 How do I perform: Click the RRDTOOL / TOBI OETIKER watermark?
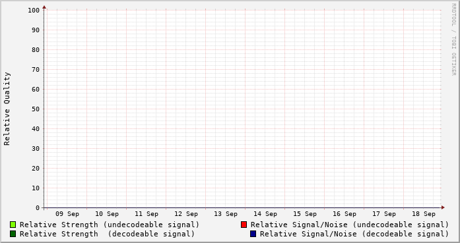(453, 40)
